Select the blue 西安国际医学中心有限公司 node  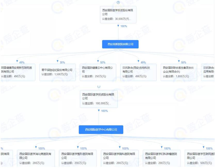tap(101, 130)
